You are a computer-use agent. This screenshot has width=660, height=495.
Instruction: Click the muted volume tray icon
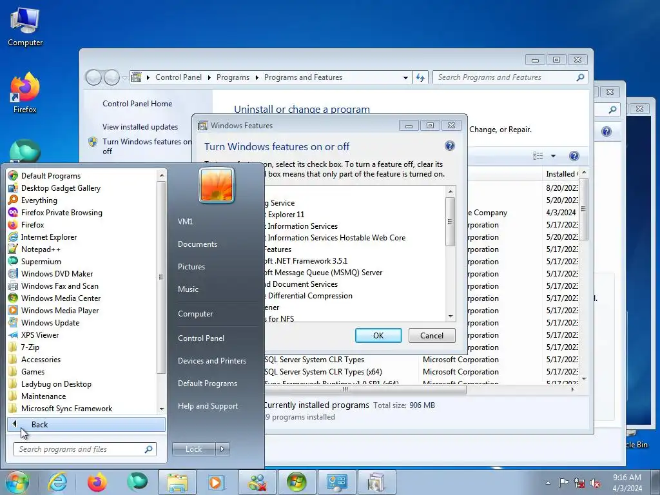click(595, 483)
